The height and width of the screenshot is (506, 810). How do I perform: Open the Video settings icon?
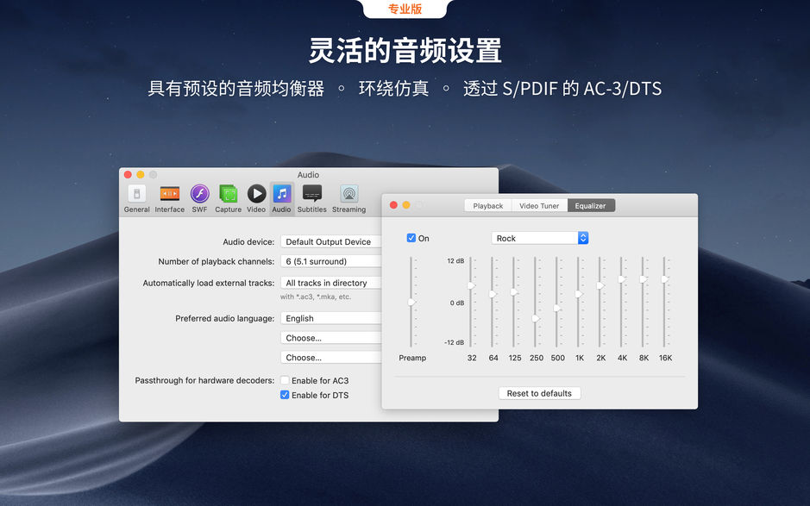tap(255, 197)
